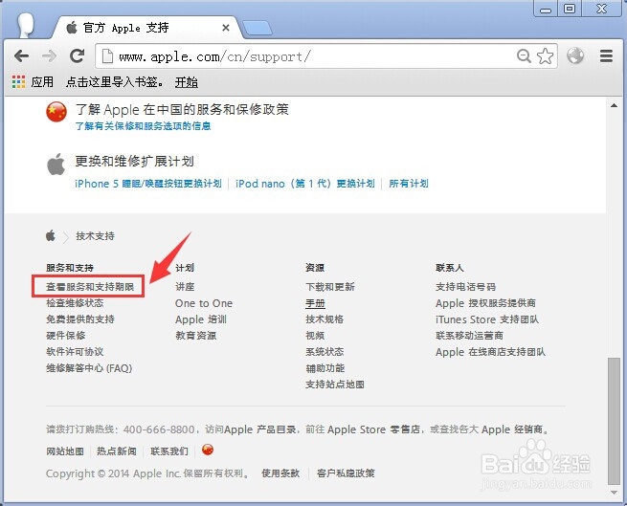Open 系统状态 link

pyautogui.click(x=325, y=352)
